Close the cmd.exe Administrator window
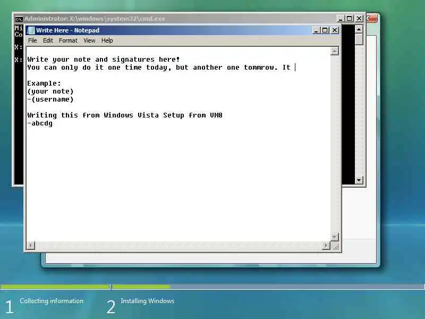Image resolution: width=425 pixels, height=319 pixels. 359,19
